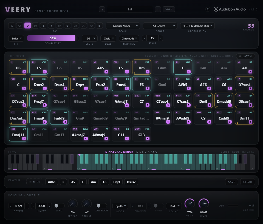Screen dimensions: 263x224
Task: Toggle the Latch button
Action: click(x=245, y=56)
